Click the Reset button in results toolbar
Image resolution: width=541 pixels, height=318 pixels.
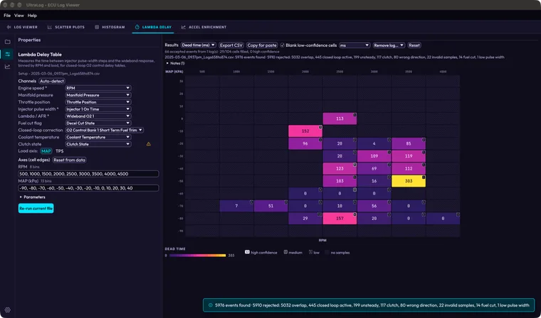pos(414,45)
